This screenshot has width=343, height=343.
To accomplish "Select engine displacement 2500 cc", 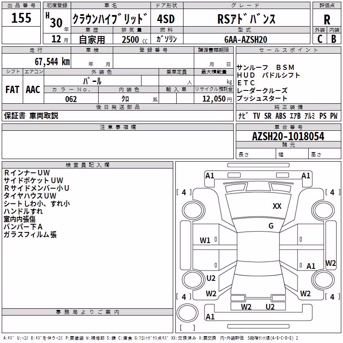I will (x=135, y=39).
